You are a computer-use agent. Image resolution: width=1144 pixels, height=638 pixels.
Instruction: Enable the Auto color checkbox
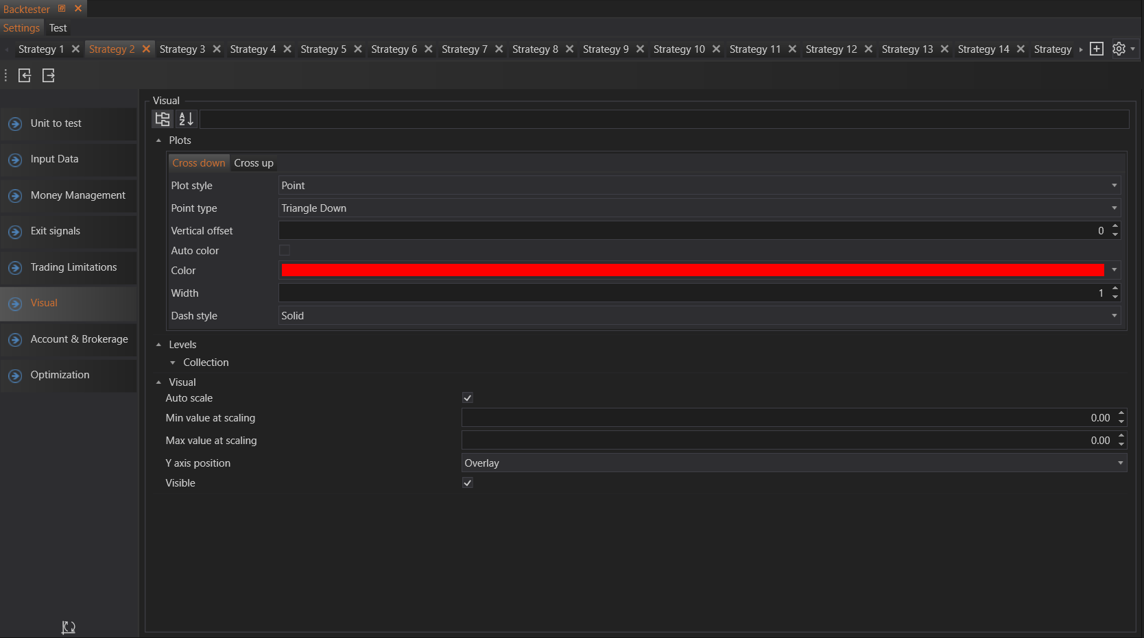point(285,251)
